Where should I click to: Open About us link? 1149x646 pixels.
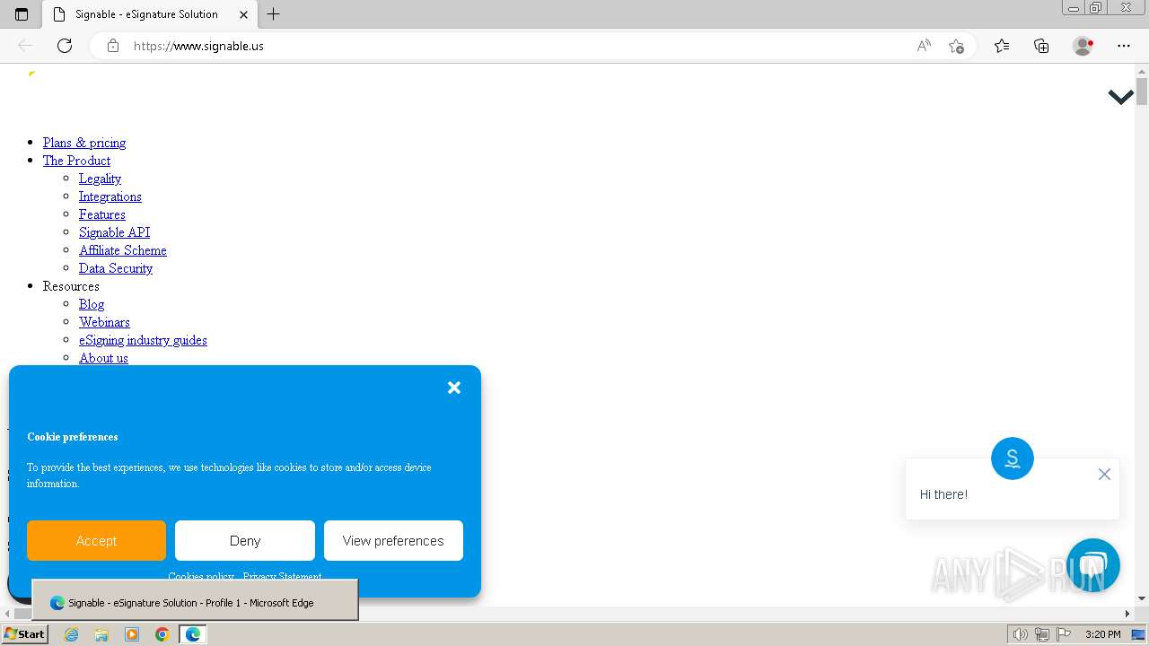point(103,358)
